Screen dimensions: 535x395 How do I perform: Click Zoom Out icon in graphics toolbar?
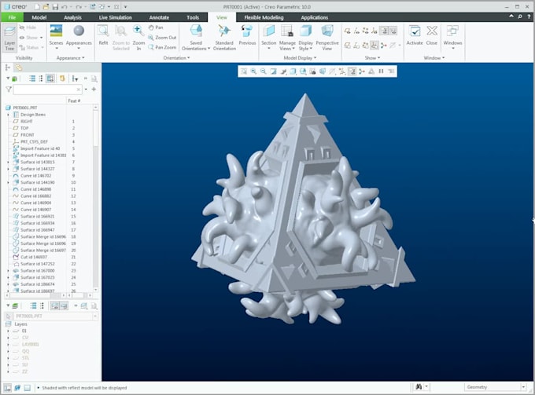(x=264, y=71)
